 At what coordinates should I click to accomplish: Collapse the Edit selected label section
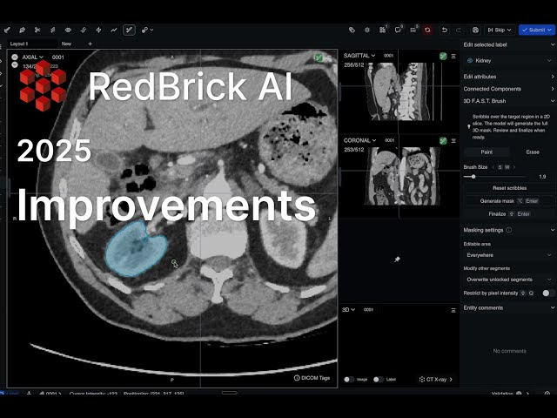tap(553, 44)
